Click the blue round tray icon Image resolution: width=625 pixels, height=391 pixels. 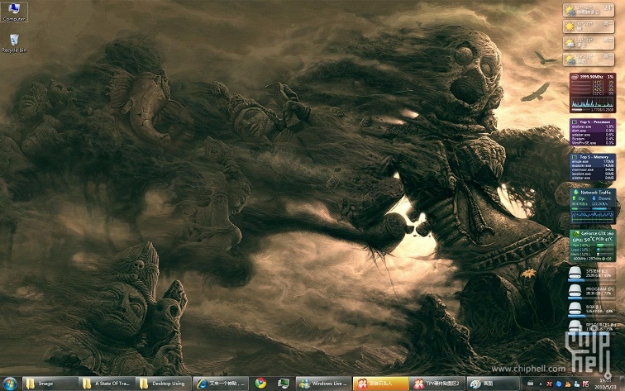pos(559,384)
